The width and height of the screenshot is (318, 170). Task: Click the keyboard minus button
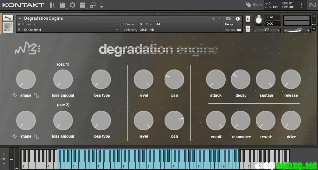coord(11,160)
